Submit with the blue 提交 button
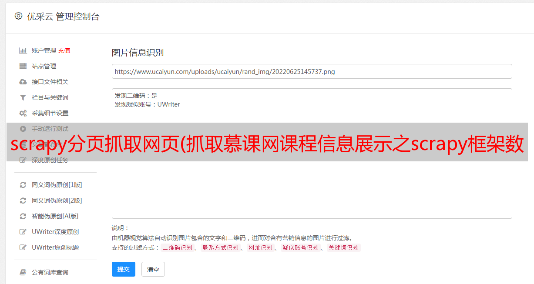This screenshot has width=534, height=284. [124, 269]
